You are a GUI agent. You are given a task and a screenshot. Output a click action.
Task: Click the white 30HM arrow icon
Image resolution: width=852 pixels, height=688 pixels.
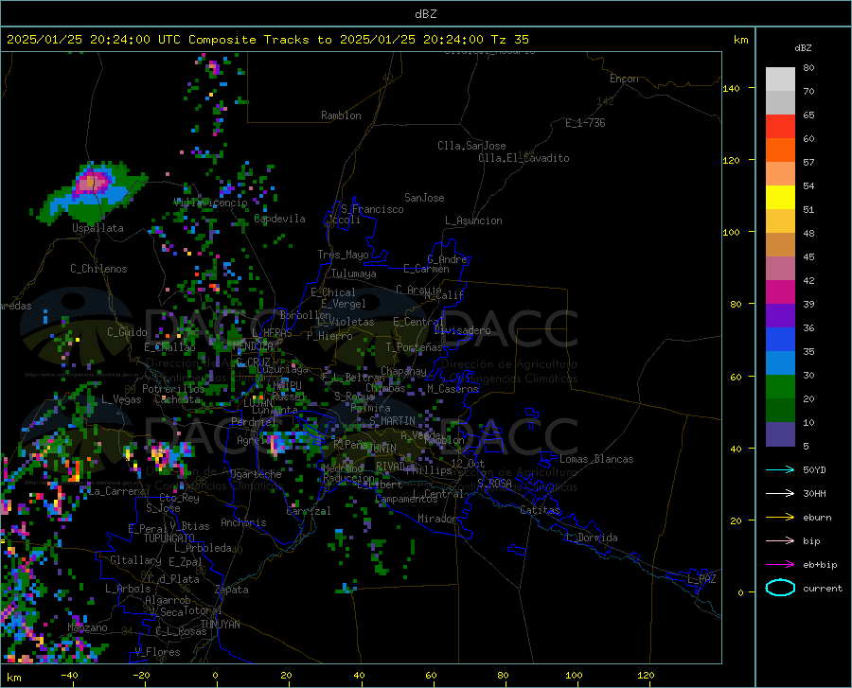pyautogui.click(x=780, y=494)
